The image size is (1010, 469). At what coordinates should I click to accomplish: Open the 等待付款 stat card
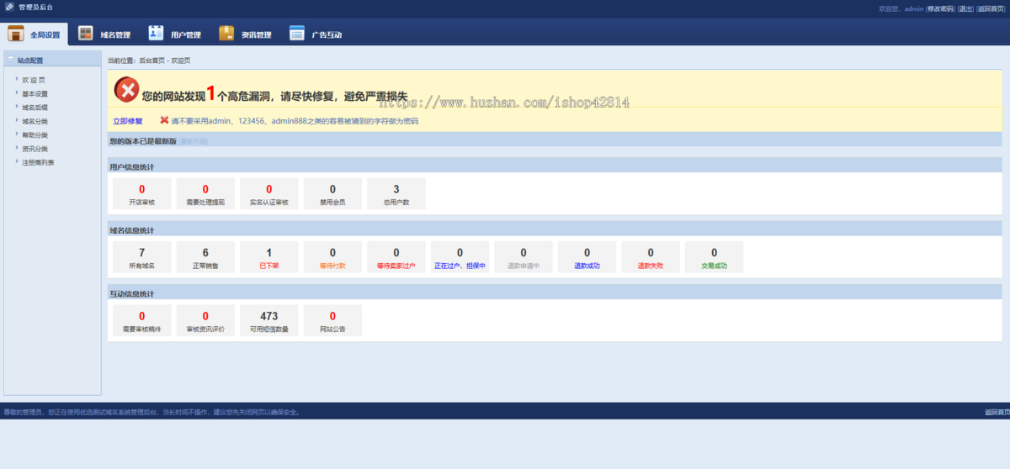[332, 257]
